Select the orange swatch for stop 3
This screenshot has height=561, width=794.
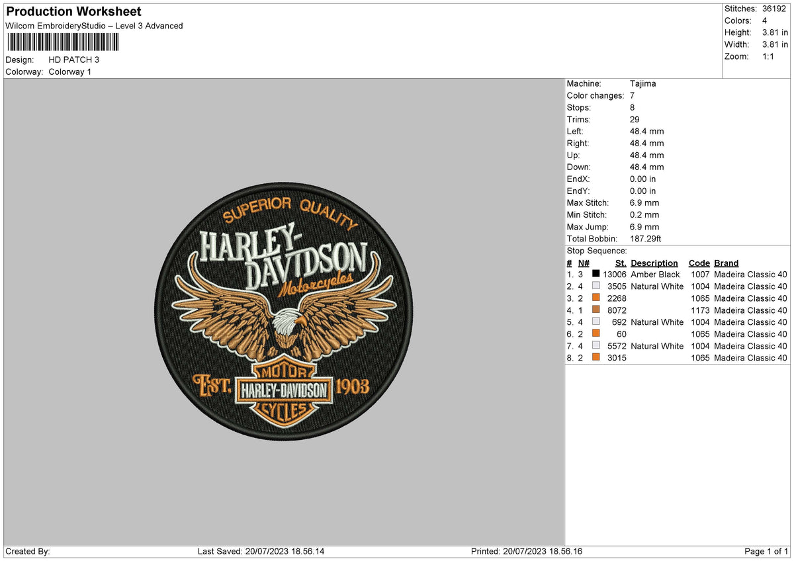[595, 298]
